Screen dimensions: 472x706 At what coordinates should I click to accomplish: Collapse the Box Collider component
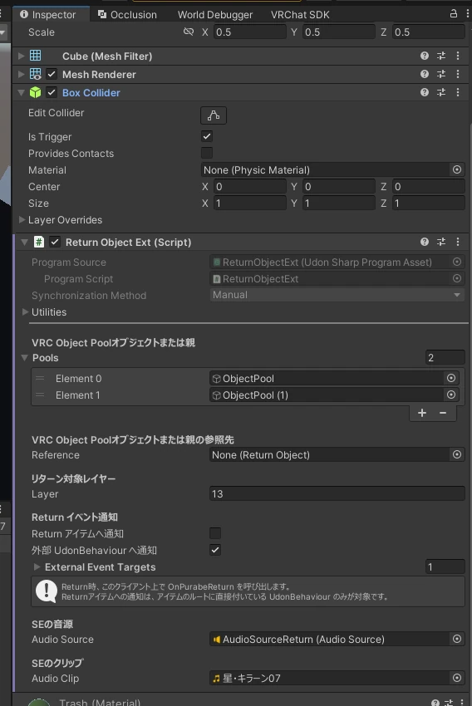coord(21,93)
